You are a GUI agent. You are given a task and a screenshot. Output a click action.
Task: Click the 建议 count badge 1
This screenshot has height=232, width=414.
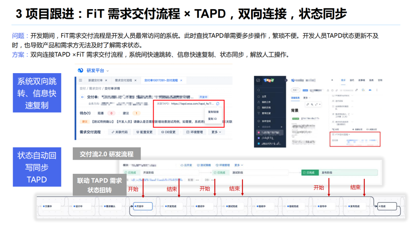136,113
